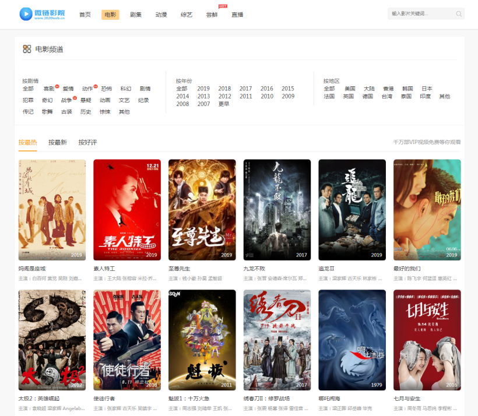Select the 更早 year filter
This screenshot has width=478, height=416.
224,104
